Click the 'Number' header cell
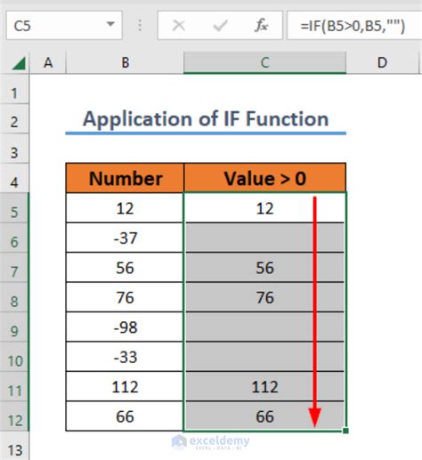Viewport: 422px width, 460px height. pyautogui.click(x=125, y=178)
